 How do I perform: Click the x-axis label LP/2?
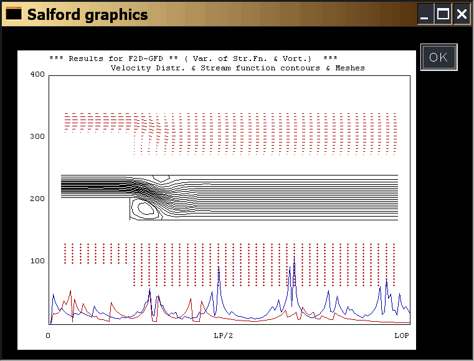[x=224, y=335]
